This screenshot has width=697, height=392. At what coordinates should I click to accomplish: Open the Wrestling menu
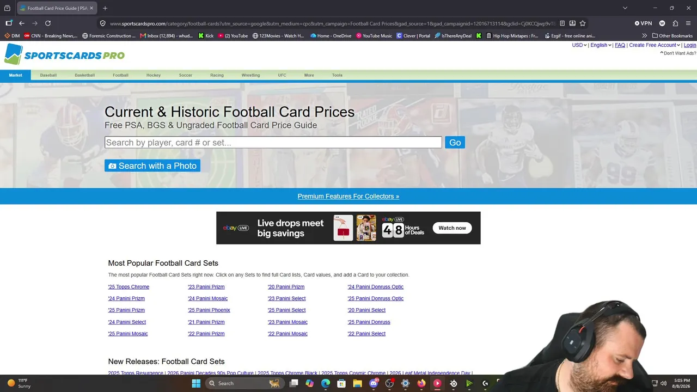point(250,75)
